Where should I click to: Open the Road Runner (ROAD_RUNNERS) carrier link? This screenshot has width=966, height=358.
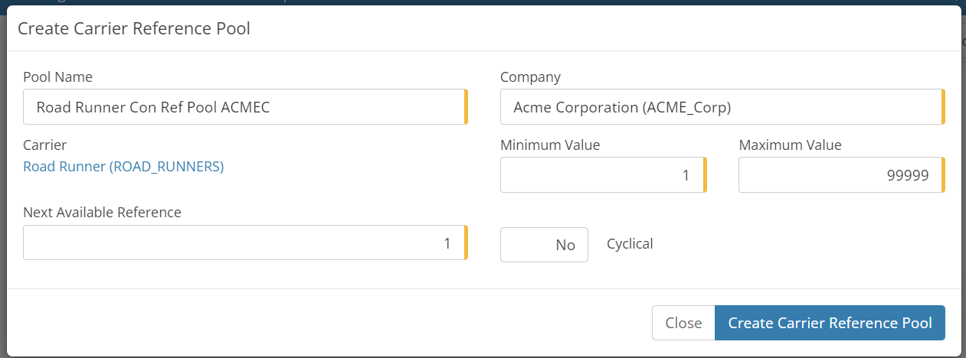coord(123,166)
